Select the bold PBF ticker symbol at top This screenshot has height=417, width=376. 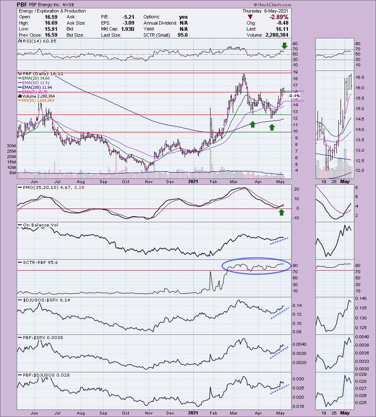(22, 5)
